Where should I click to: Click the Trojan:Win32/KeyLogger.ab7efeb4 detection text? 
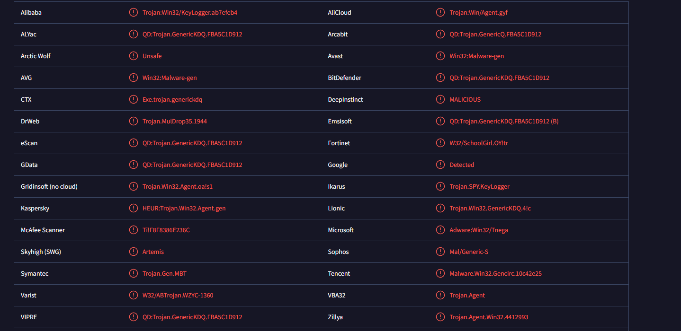pyautogui.click(x=190, y=13)
